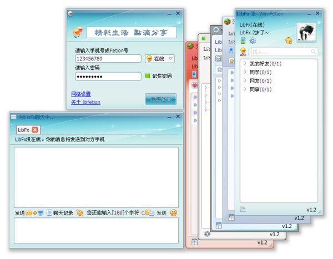333x259 pixels.
Task: Open the 在线 status dropdown in login window
Action: (160, 59)
